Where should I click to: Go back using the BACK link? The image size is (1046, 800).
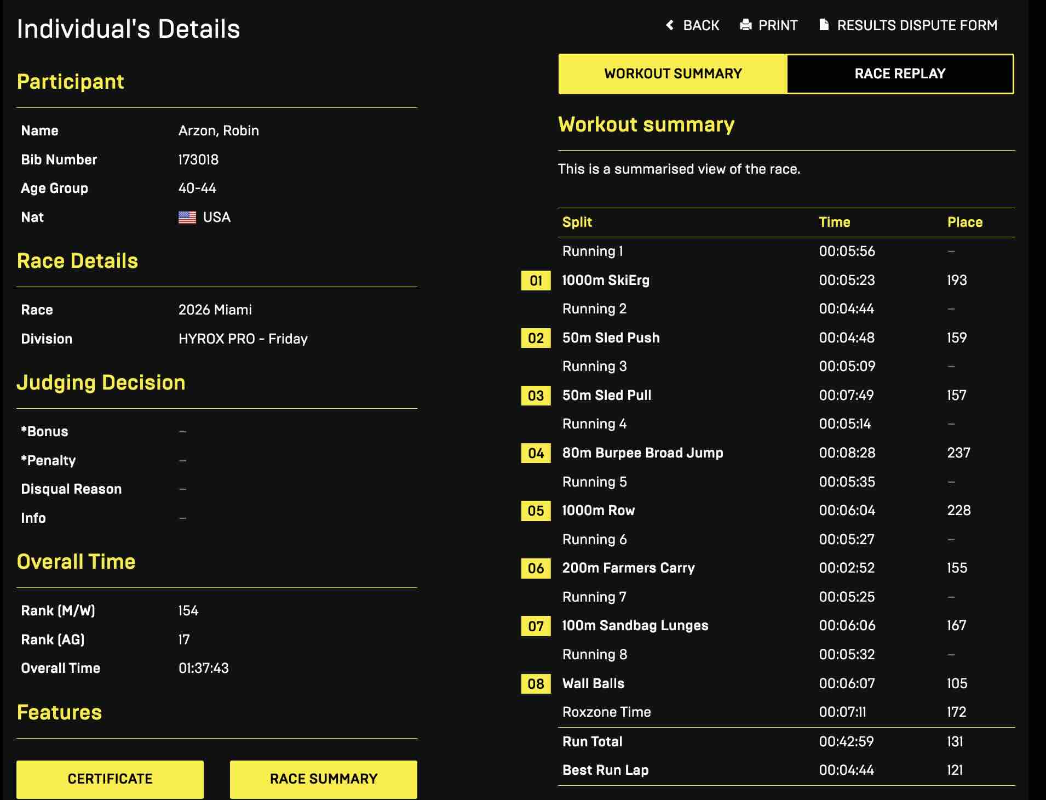(701, 25)
